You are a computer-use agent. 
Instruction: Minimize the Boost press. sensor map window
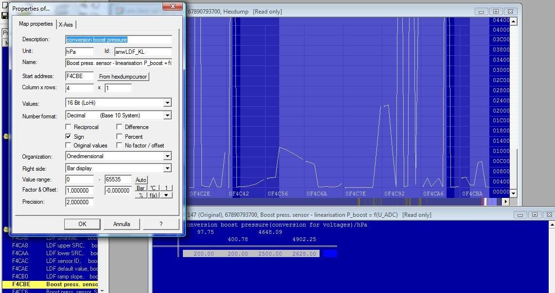pos(520,214)
